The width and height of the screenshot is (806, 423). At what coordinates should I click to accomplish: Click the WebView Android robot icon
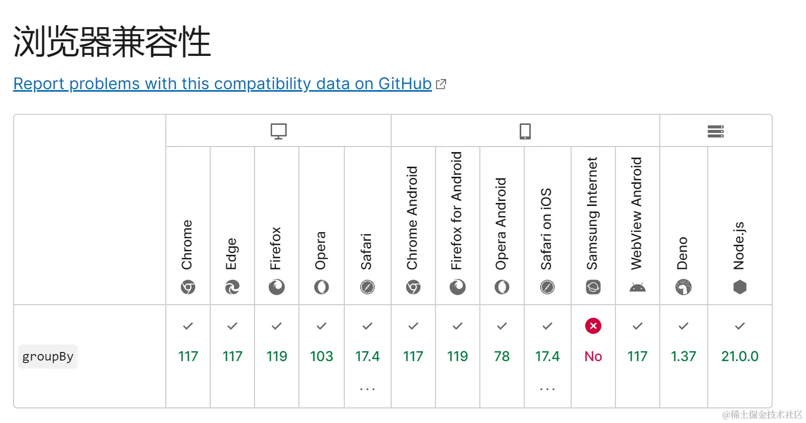(637, 288)
